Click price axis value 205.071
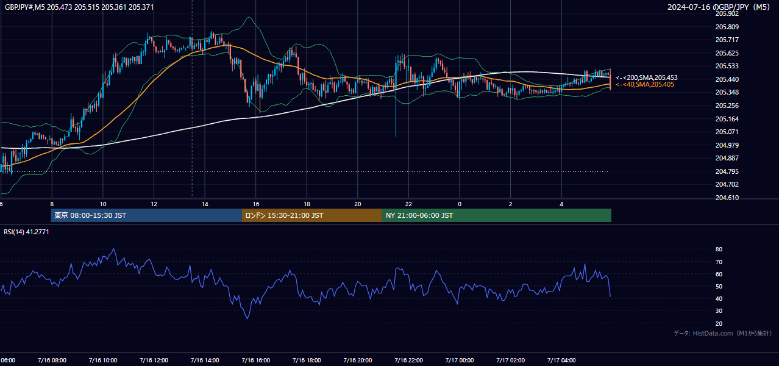This screenshot has width=779, height=366. (727, 132)
